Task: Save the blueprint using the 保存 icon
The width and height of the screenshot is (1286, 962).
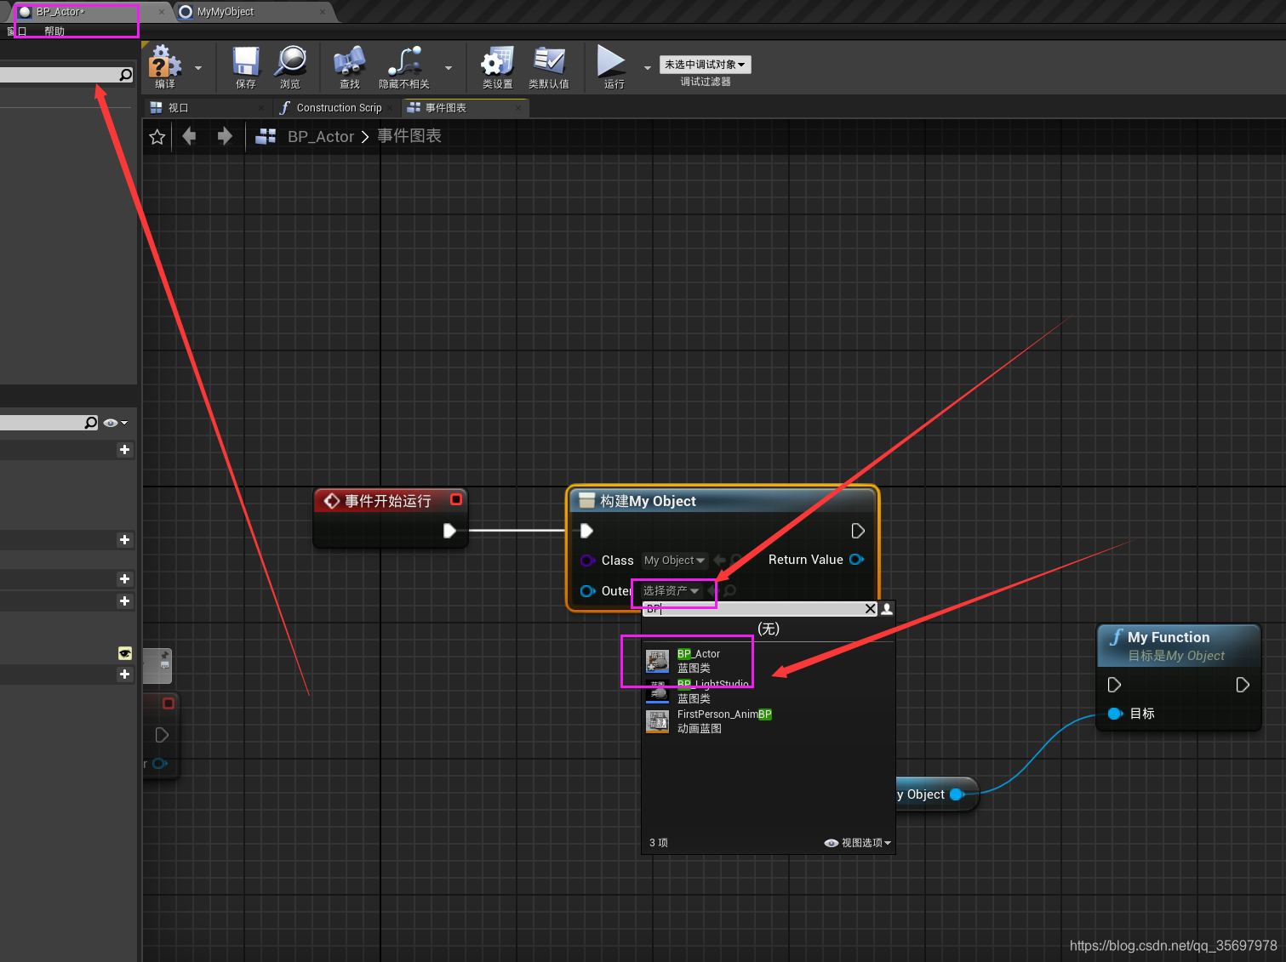Action: click(x=246, y=67)
